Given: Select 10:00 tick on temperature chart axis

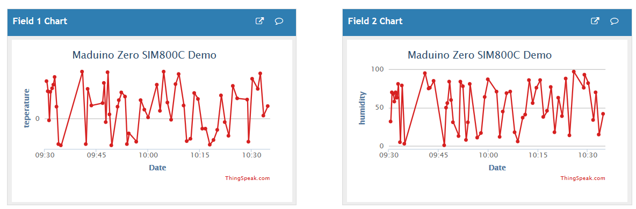Looking at the screenshot, I should coord(148,155).
